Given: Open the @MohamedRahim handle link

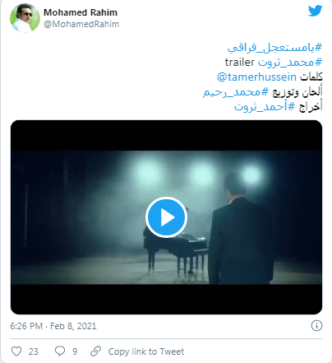Looking at the screenshot, I should pos(81,24).
